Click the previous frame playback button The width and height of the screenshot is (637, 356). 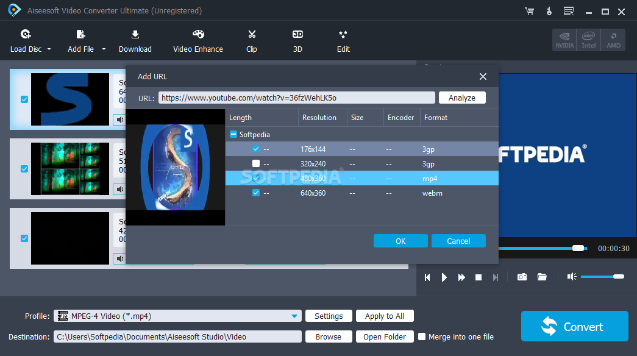point(427,277)
